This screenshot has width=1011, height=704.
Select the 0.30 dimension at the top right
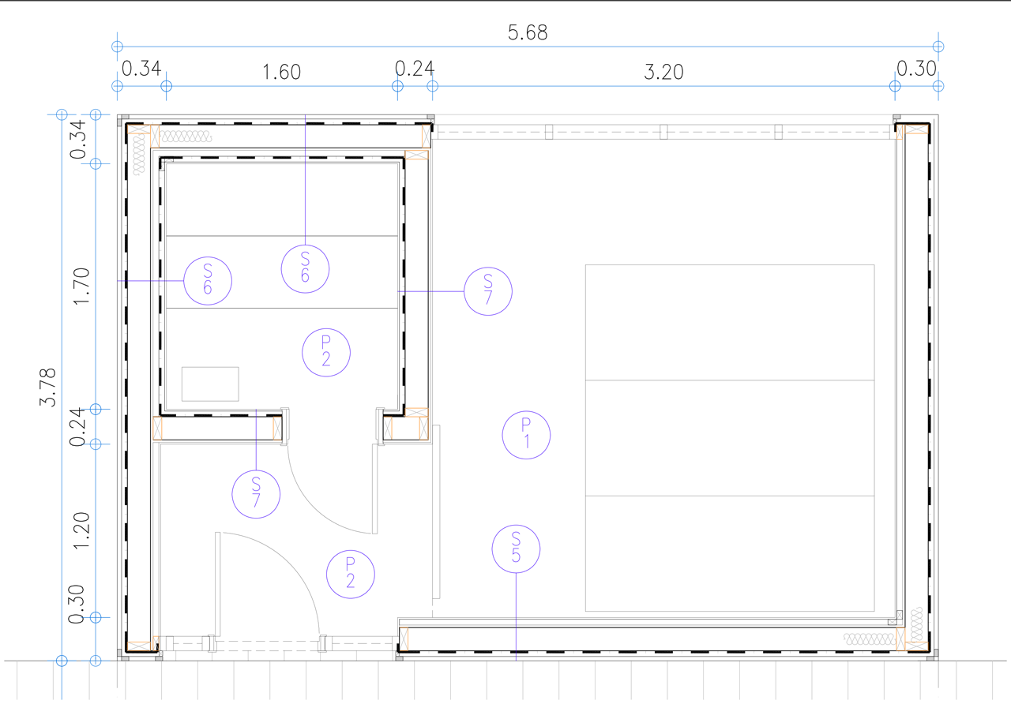coord(916,68)
